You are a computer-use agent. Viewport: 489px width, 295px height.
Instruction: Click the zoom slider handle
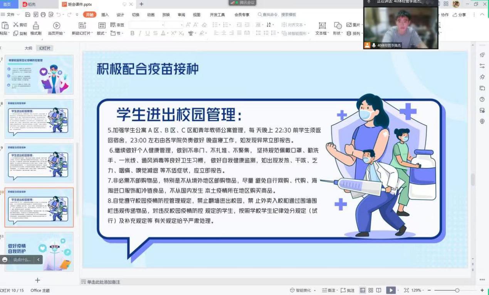click(457, 290)
